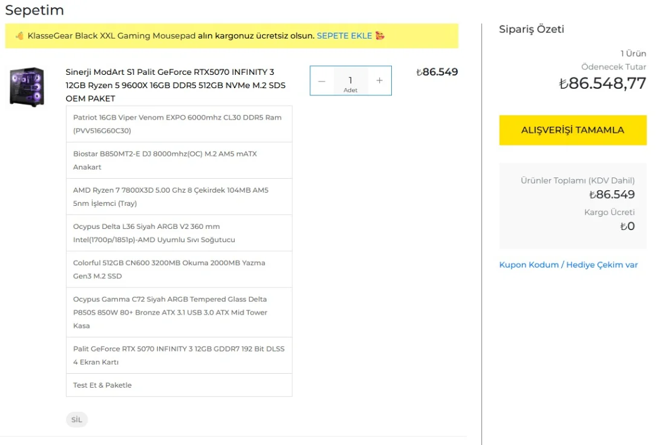
Task: Decrease quantity with the minus button
Action: pyautogui.click(x=322, y=81)
